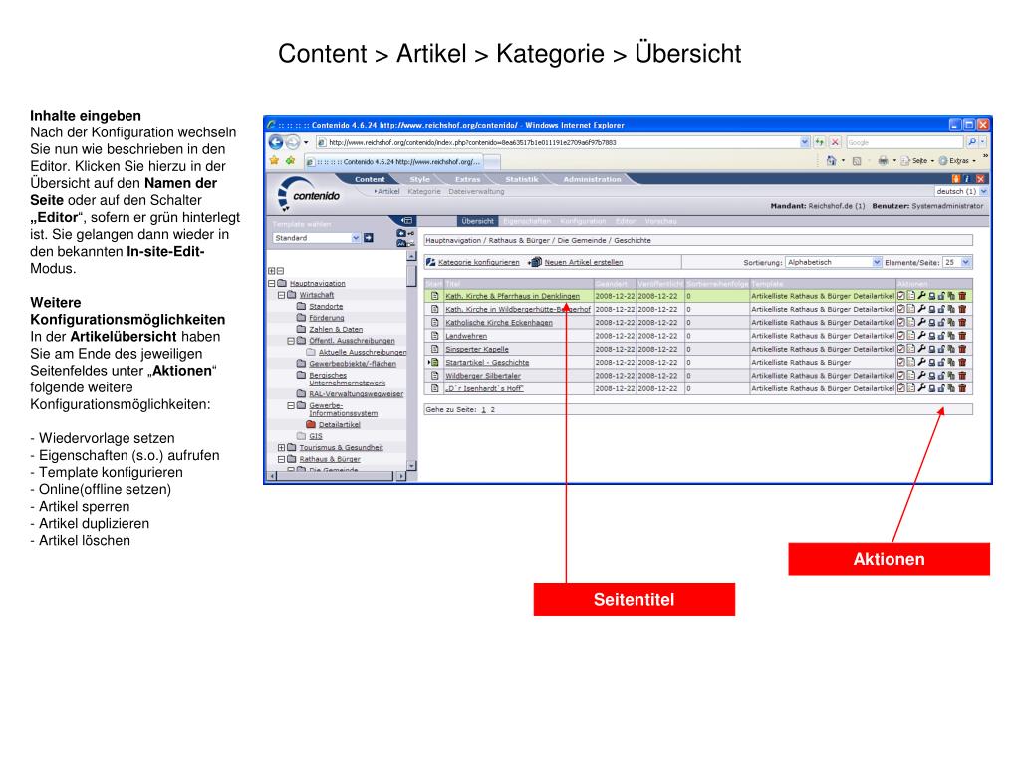Viewport: 1020px width, 765px height.
Task: Open properties of Kath. Kirche & Pfarrhaus in Denklingen
Action: pos(911,296)
